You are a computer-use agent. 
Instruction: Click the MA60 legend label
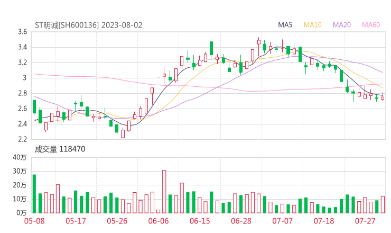coord(371,25)
